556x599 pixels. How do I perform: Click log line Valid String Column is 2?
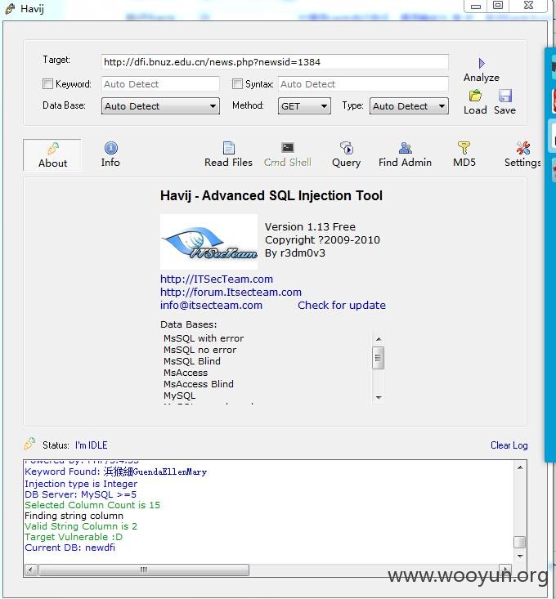click(81, 526)
